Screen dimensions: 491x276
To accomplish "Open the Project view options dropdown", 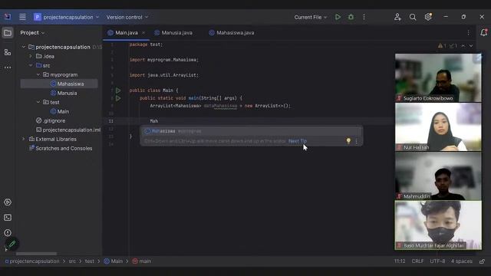I will pos(32,32).
